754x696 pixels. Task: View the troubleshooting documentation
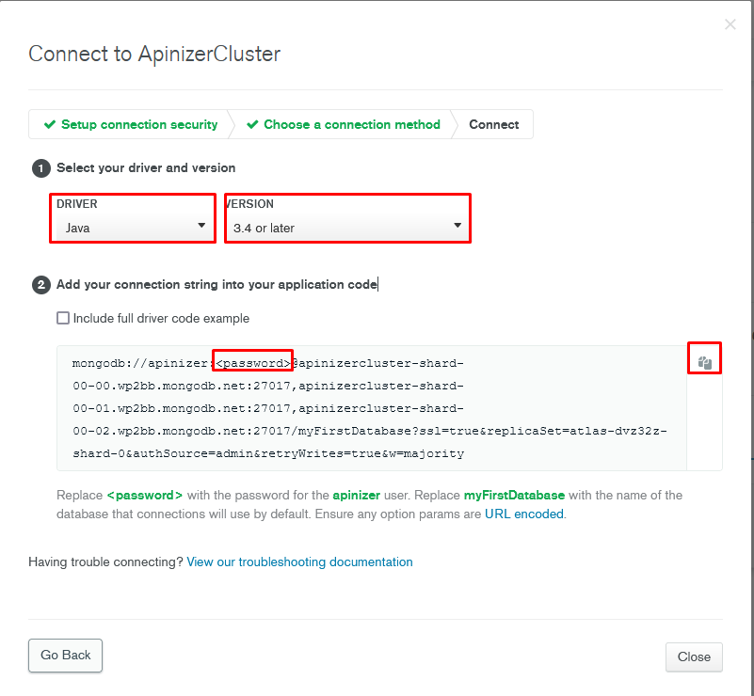pos(299,562)
